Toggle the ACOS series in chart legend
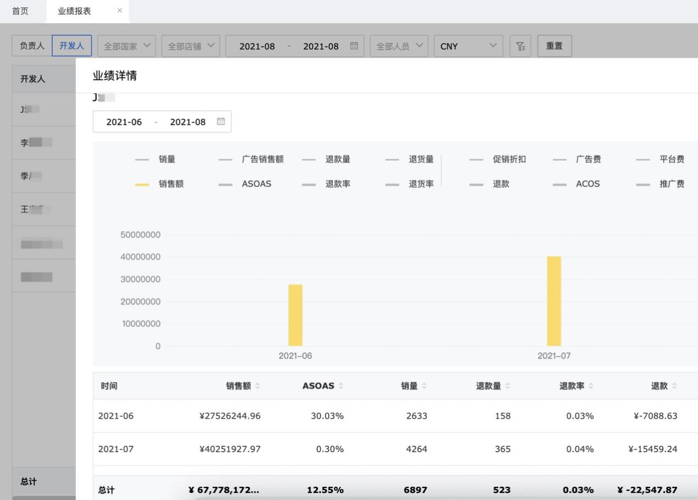This screenshot has width=698, height=500. tap(588, 184)
